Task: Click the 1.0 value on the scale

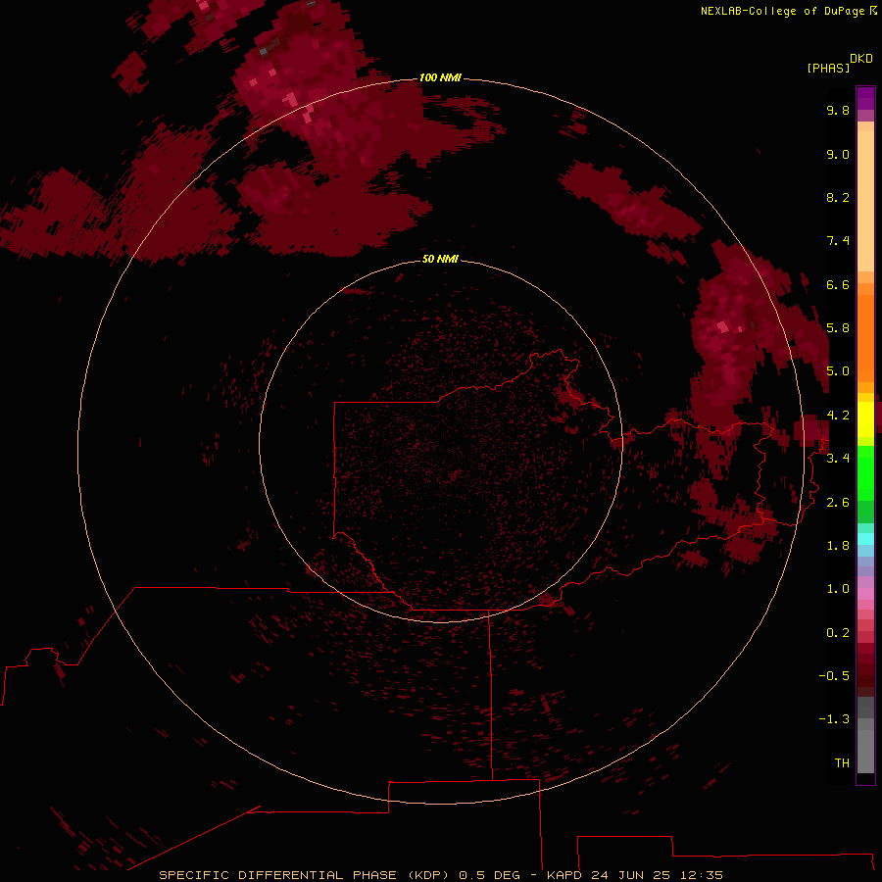Action: click(x=838, y=589)
